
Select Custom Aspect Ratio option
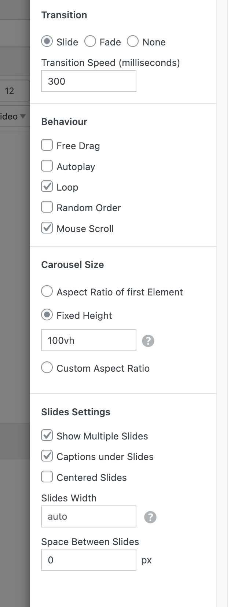click(47, 368)
